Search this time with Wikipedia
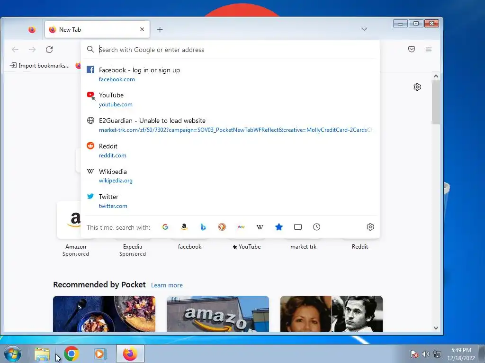 [260, 227]
